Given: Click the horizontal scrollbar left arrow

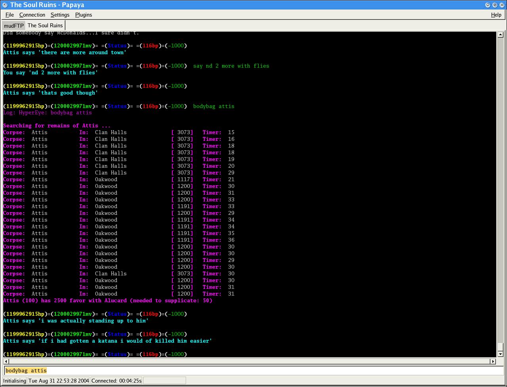Looking at the screenshot, I should point(6,361).
